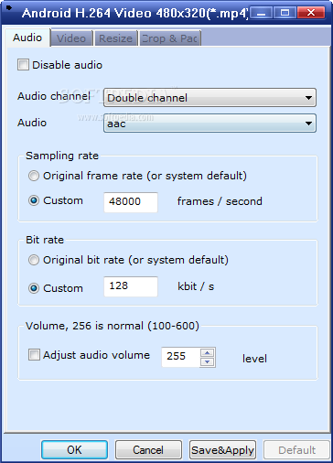Select Original frame rate radio option
Image resolution: width=333 pixels, height=463 pixels.
(x=34, y=176)
